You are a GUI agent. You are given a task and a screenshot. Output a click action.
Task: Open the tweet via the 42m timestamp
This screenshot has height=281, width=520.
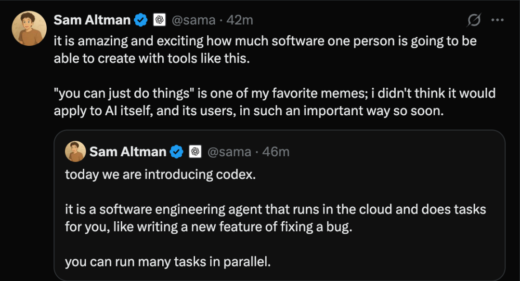tap(239, 20)
